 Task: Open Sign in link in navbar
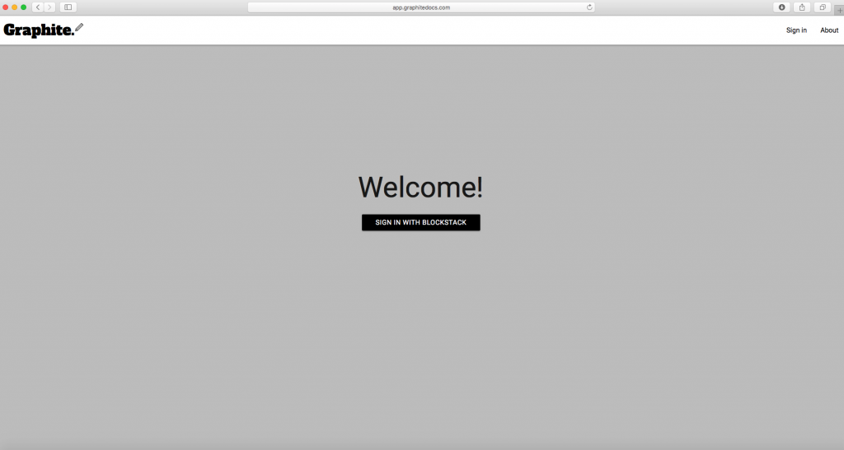796,30
